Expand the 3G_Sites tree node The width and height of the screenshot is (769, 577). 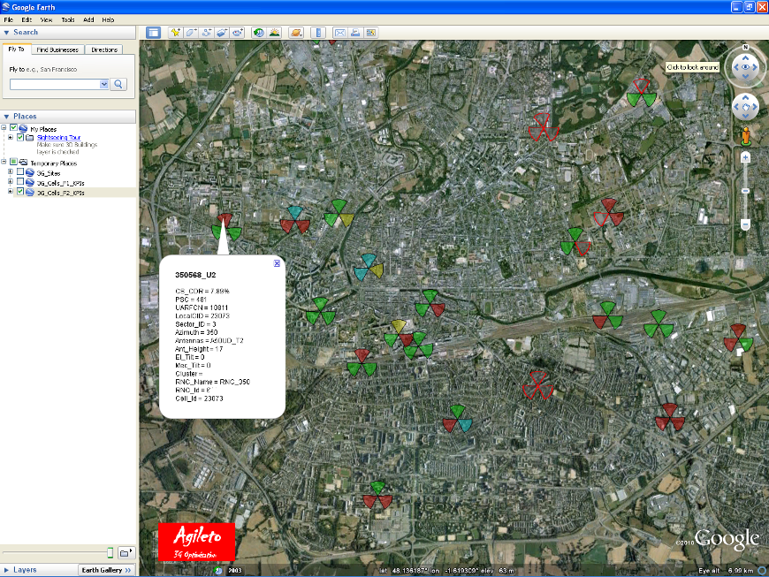tap(11, 172)
